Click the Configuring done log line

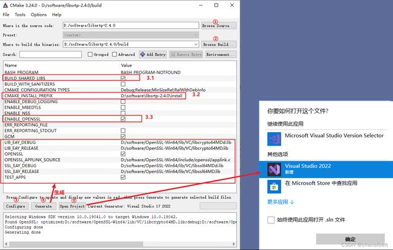(24, 227)
